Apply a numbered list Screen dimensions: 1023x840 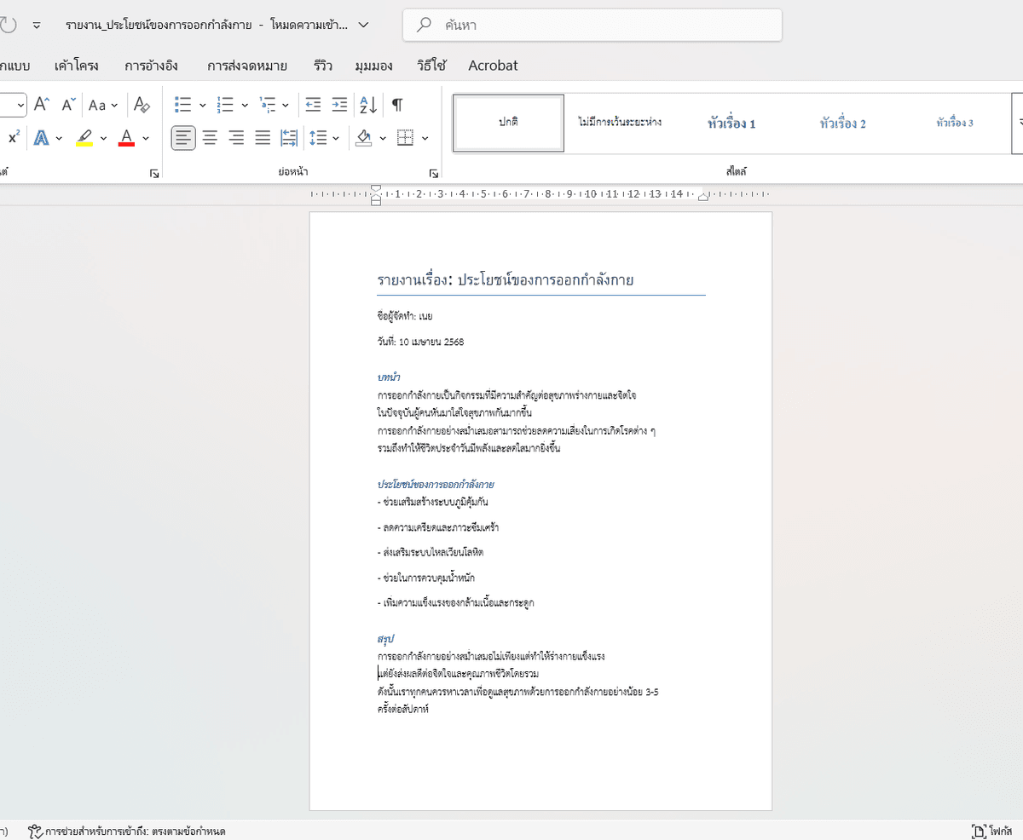(x=225, y=105)
